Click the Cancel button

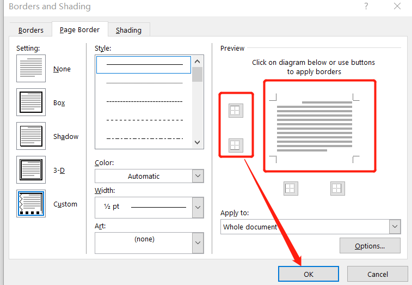[x=378, y=274]
